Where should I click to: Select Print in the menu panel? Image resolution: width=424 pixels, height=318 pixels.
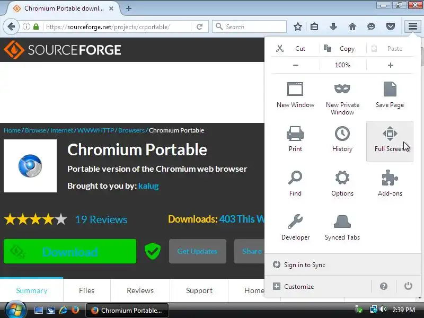pos(295,139)
